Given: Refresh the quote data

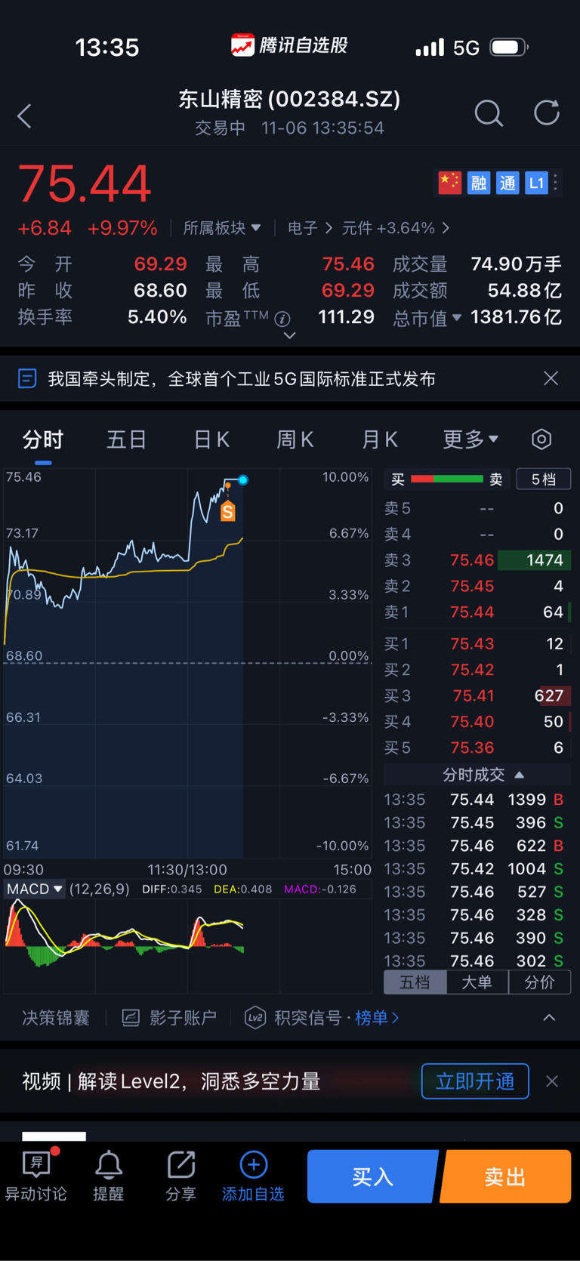Looking at the screenshot, I should pyautogui.click(x=546, y=113).
